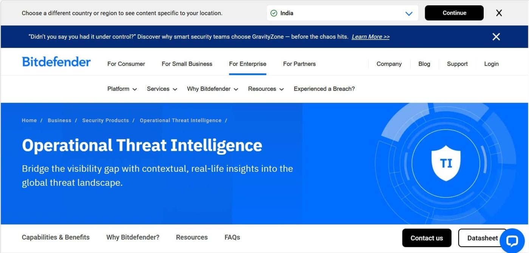Image resolution: width=529 pixels, height=253 pixels.
Task: Open the country selection dropdown
Action: pyautogui.click(x=409, y=13)
